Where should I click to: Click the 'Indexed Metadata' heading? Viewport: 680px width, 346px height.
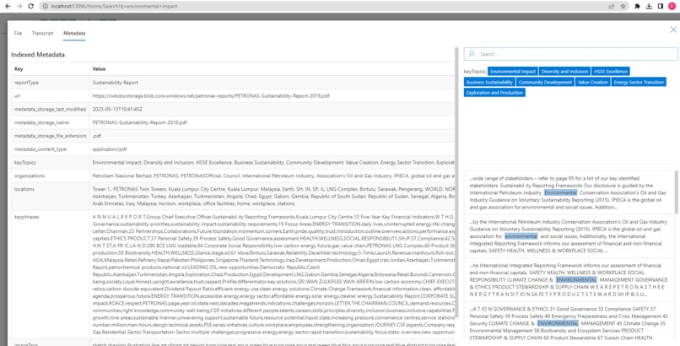pyautogui.click(x=38, y=55)
